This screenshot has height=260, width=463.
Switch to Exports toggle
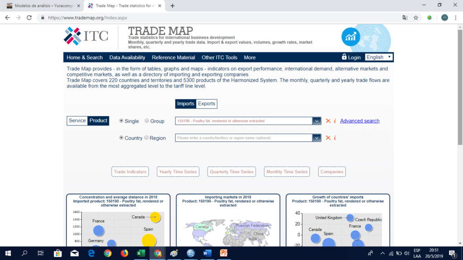[x=206, y=104]
